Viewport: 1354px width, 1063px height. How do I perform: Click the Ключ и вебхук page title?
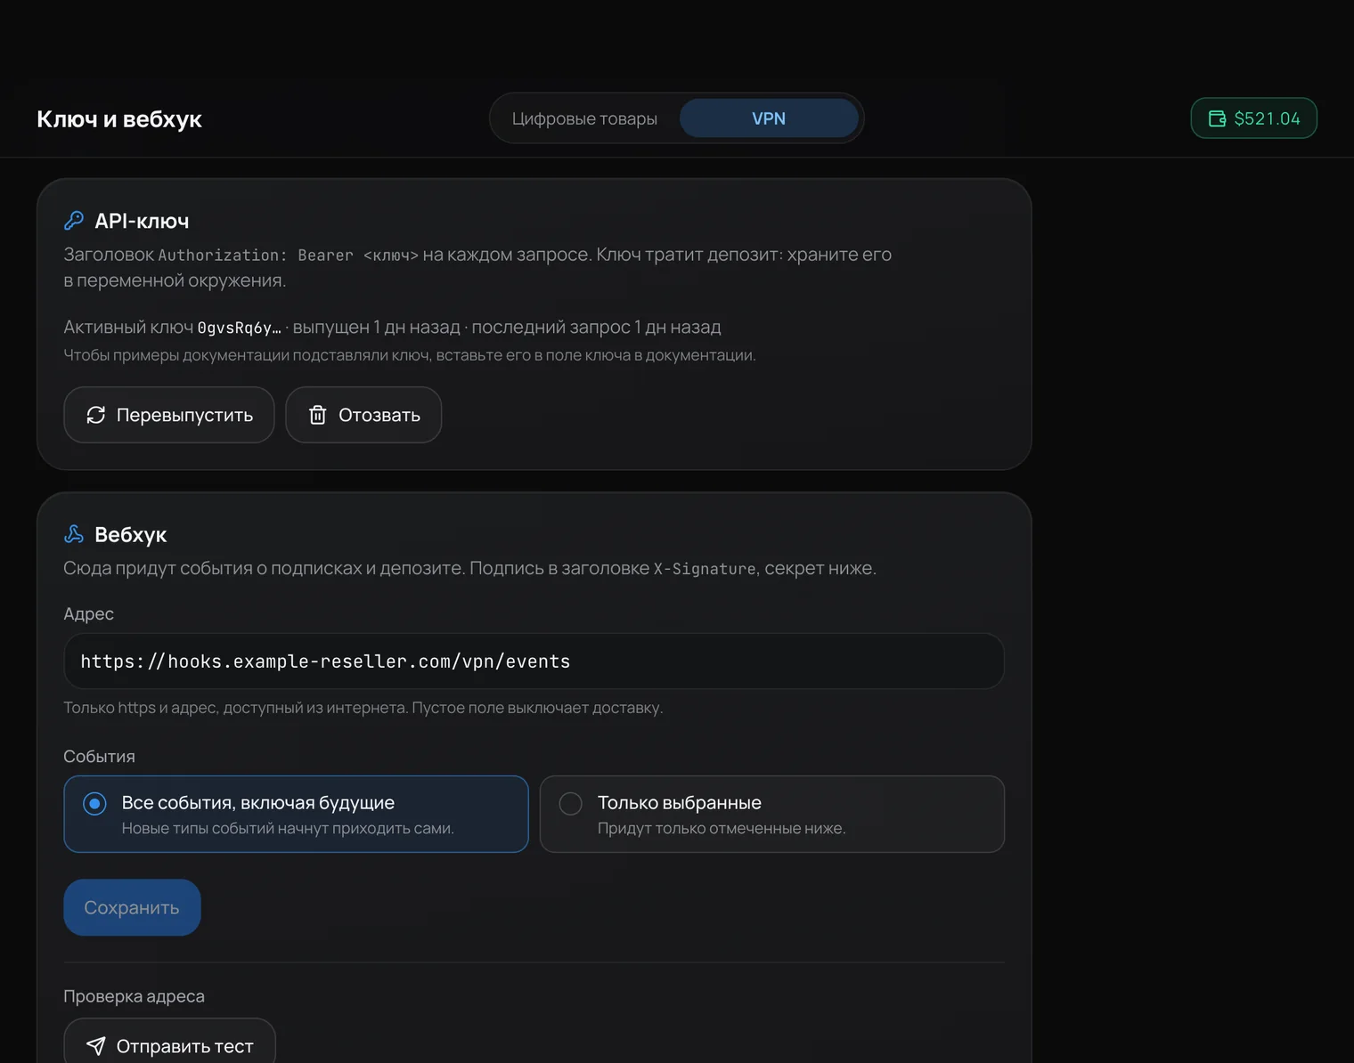pyautogui.click(x=119, y=119)
